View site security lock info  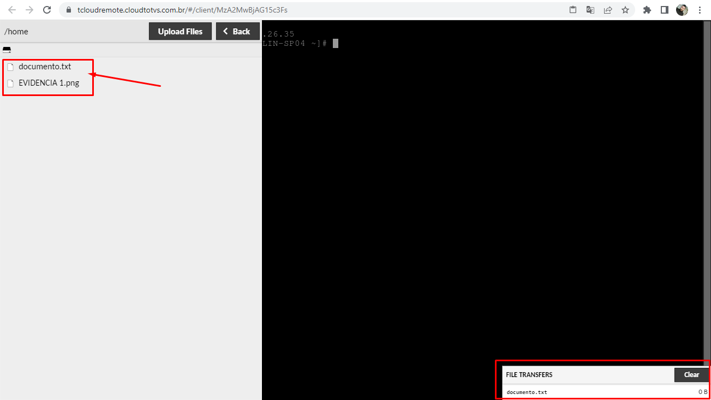coord(68,10)
